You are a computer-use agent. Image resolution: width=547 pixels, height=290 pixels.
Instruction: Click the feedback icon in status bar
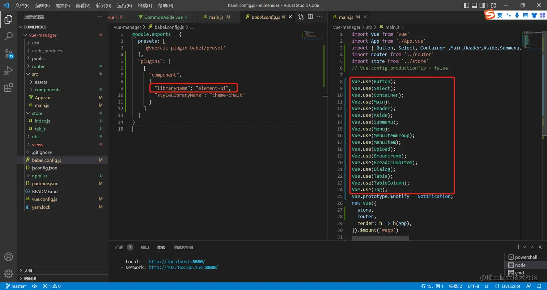pos(529,286)
